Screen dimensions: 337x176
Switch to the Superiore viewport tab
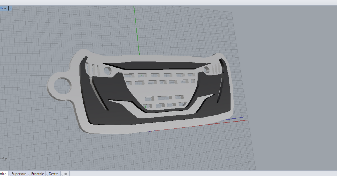pyautogui.click(x=19, y=174)
